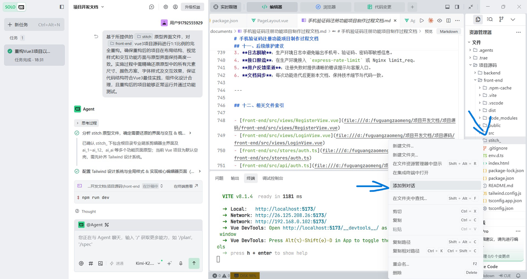Switch to the 编辑器 tab

pyautogui.click(x=272, y=7)
